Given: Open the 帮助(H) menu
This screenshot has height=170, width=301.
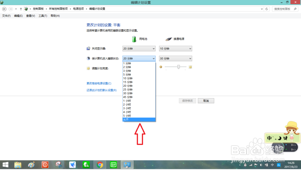Looking at the screenshot, I should point(55,16).
